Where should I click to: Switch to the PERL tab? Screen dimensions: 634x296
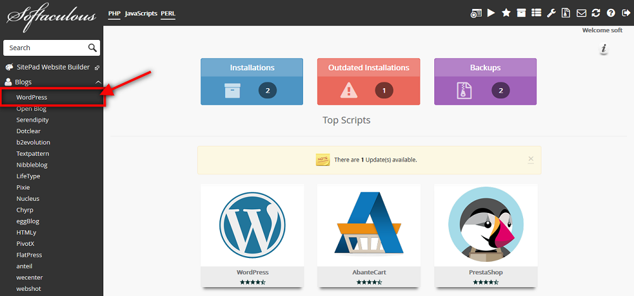pyautogui.click(x=168, y=13)
